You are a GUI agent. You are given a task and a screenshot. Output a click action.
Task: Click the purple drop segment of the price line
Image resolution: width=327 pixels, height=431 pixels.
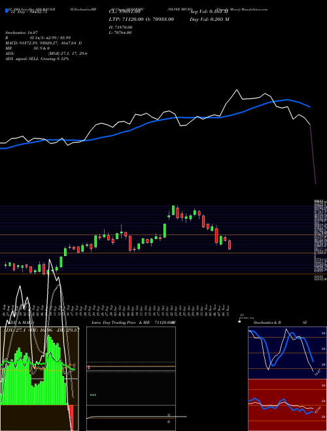click(313, 154)
